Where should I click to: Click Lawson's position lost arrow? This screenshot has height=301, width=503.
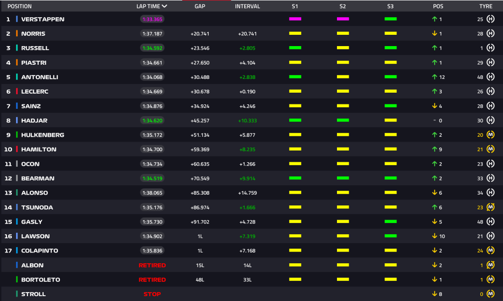[434, 236]
